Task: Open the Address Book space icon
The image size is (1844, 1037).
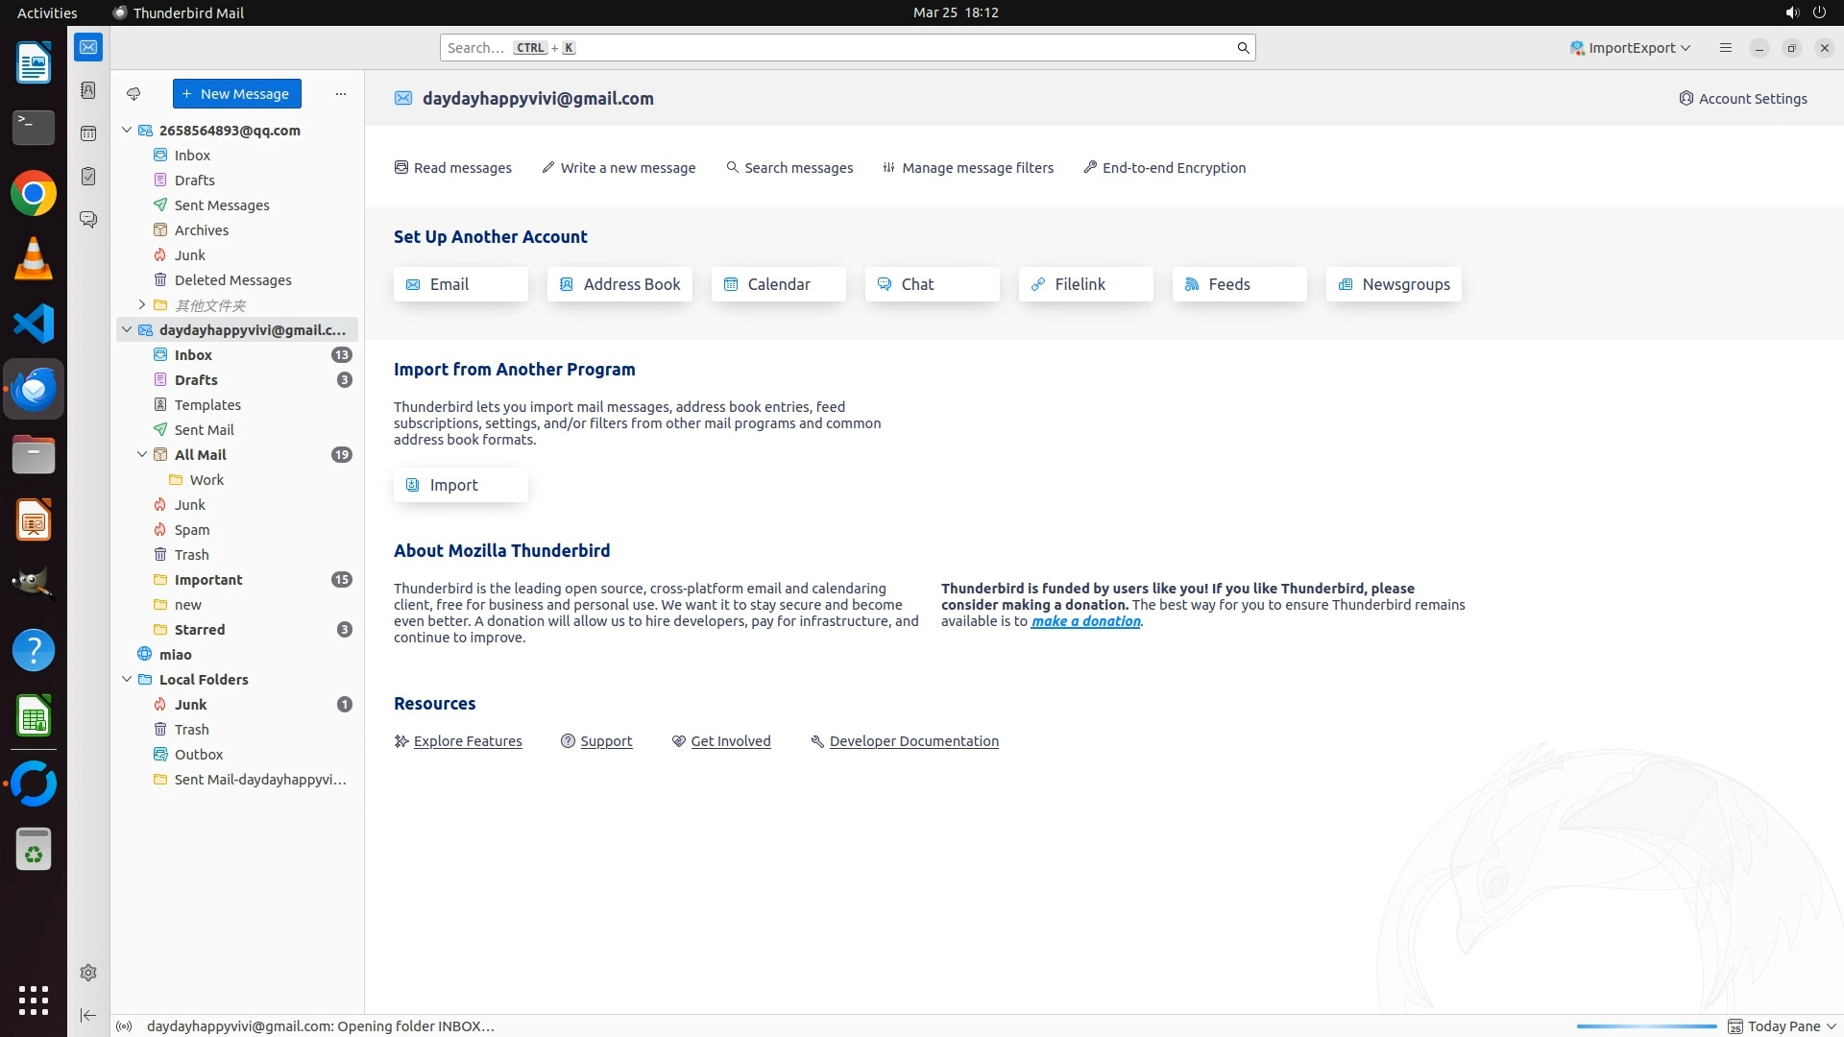Action: [88, 90]
